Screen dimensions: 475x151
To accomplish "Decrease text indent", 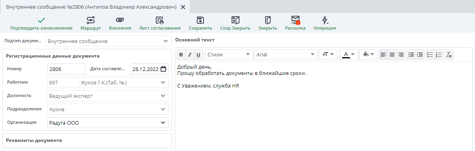I will click(x=411, y=55).
